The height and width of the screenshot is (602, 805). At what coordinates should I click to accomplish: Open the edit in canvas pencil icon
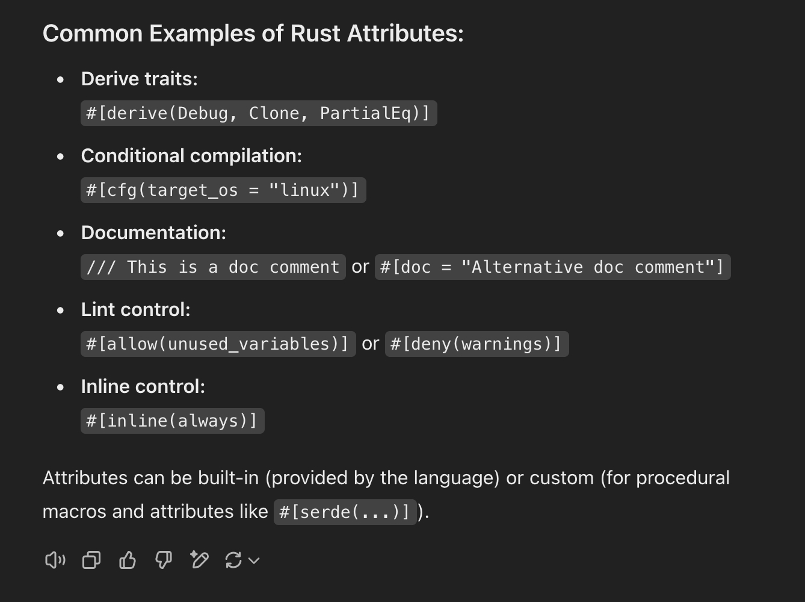tap(199, 561)
